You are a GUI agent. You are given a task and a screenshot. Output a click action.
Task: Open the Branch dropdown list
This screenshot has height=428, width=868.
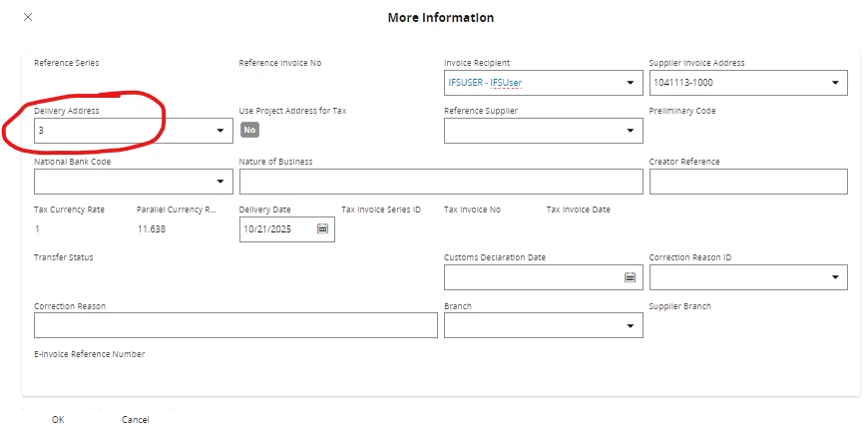(630, 326)
